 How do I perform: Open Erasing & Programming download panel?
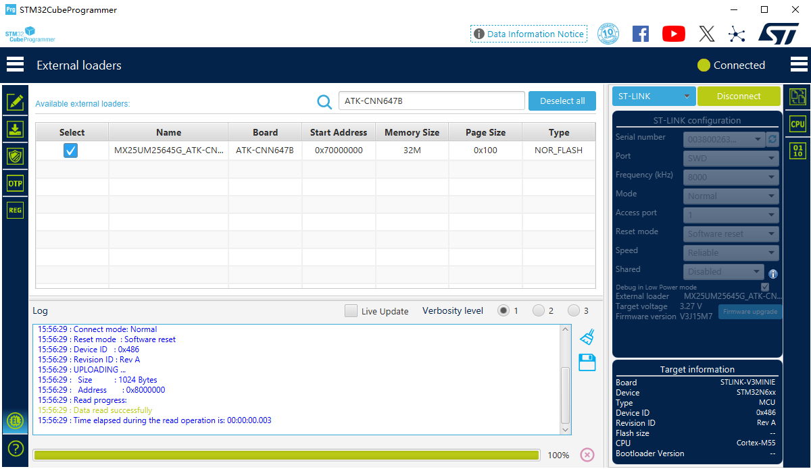coord(15,129)
